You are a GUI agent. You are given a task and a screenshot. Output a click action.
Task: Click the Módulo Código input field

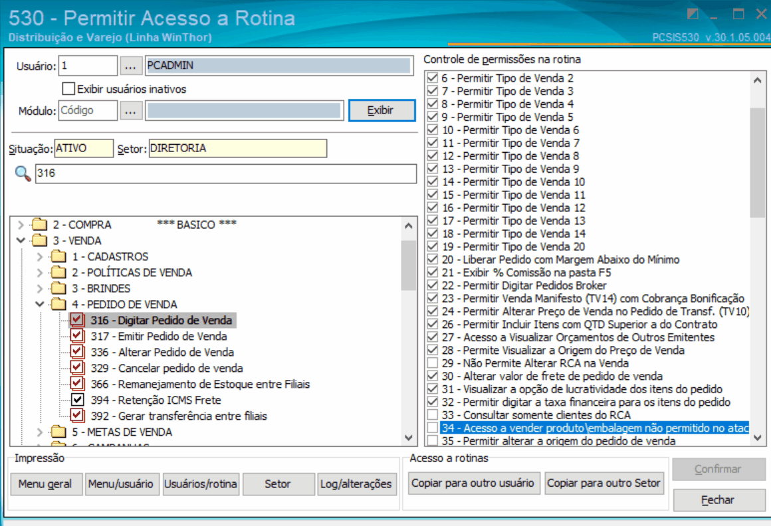coord(88,111)
